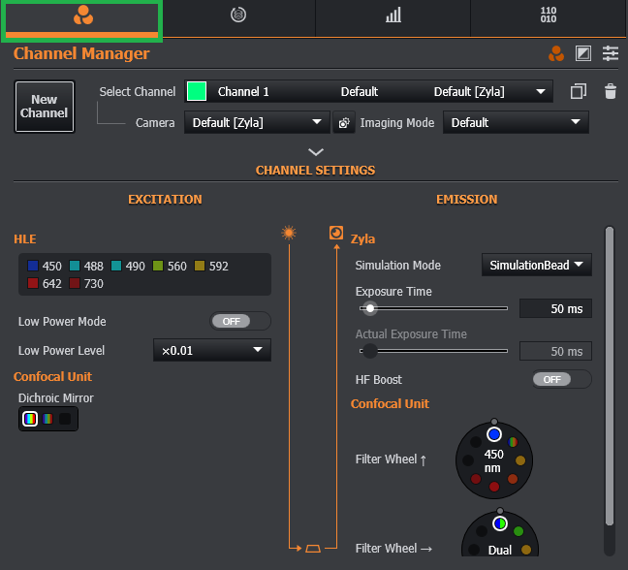The width and height of the screenshot is (628, 570).
Task: Click the light source sun icon
Action: click(288, 233)
